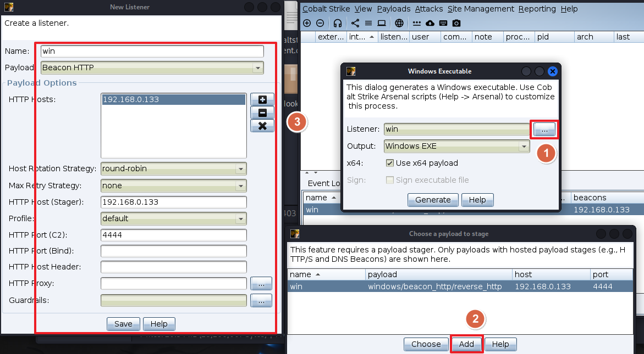
Task: Switch to Session Table list icon
Action: 368,24
